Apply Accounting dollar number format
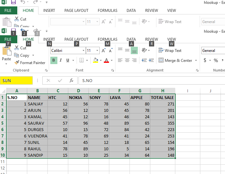Viewport: 225px width, 174px height. tap(205, 60)
